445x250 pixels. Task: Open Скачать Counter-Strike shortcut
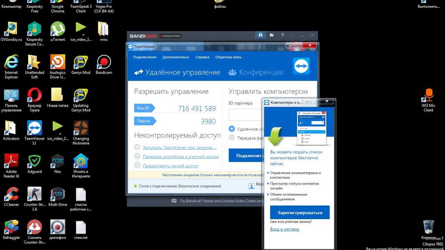pyautogui.click(x=34, y=232)
